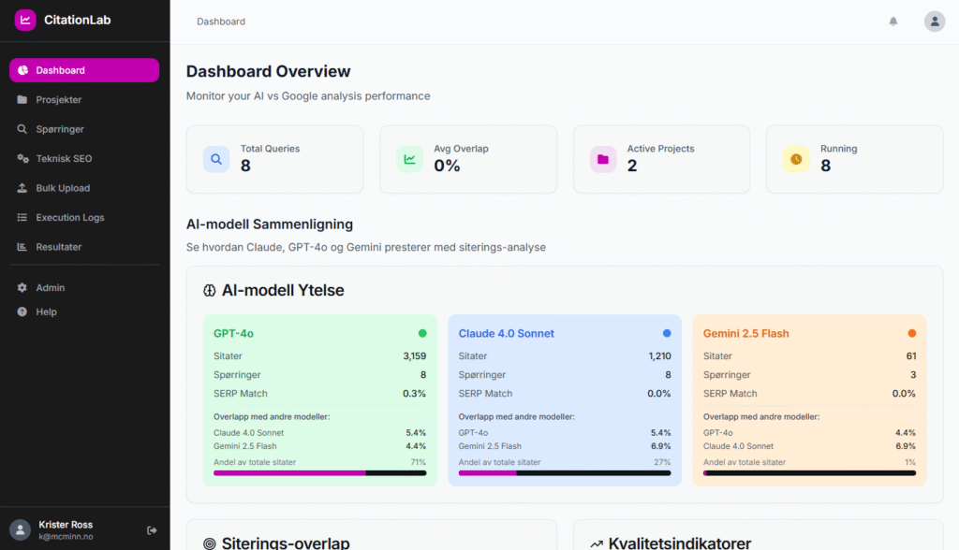
Task: Open Prosjekter in the sidebar
Action: [x=58, y=100]
